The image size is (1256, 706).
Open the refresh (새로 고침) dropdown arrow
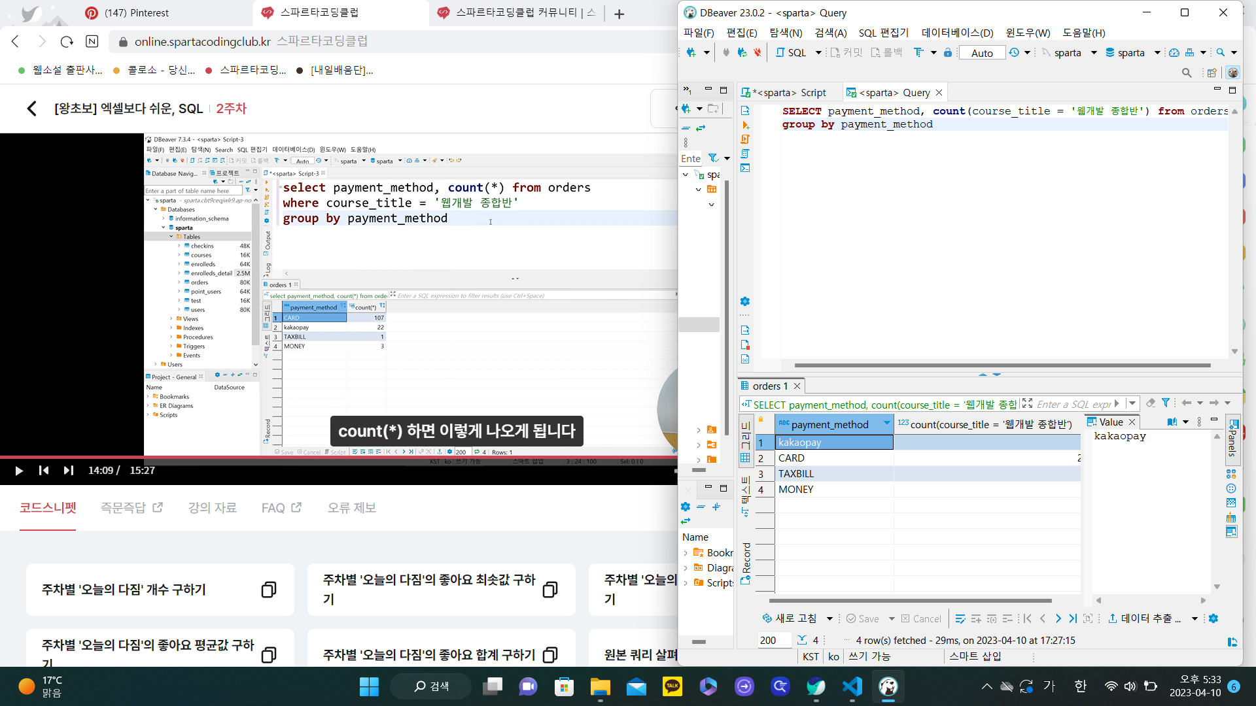coord(829,618)
